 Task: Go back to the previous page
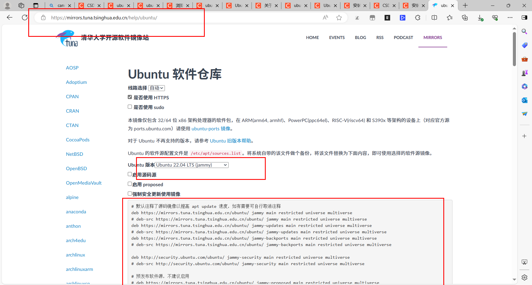pos(10,18)
